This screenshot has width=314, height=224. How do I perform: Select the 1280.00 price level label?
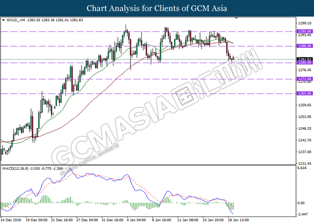(x=305, y=63)
